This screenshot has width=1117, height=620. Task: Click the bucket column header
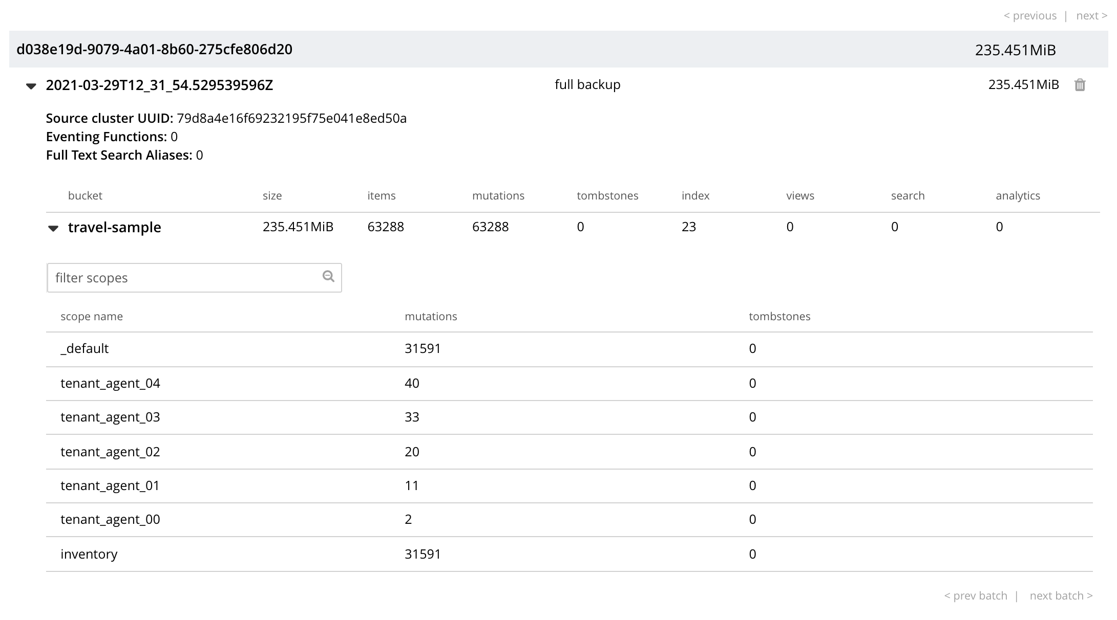(x=85, y=196)
